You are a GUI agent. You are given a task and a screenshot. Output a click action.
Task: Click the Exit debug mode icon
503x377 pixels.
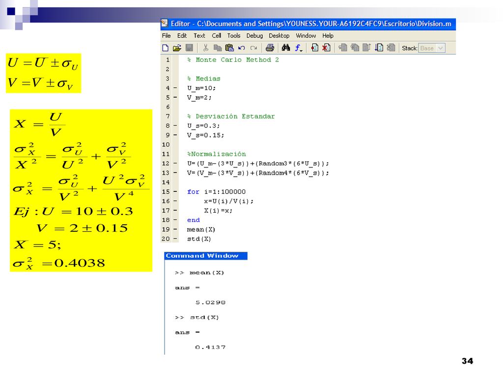click(x=391, y=48)
